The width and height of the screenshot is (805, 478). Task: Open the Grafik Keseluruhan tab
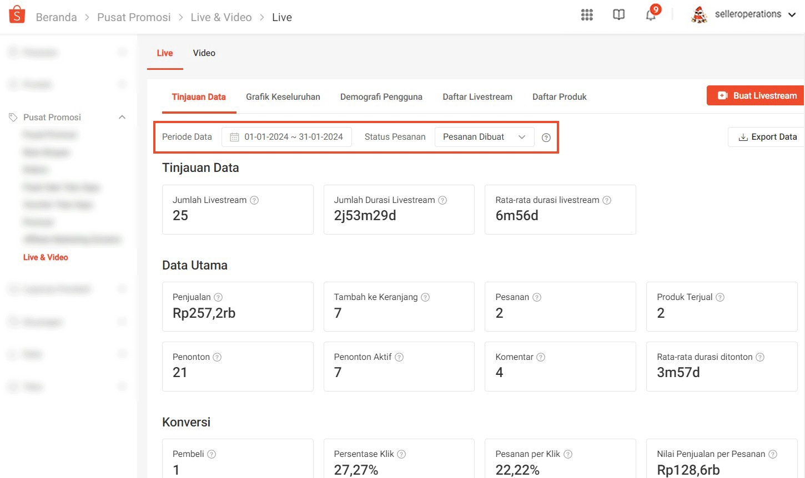(x=283, y=97)
